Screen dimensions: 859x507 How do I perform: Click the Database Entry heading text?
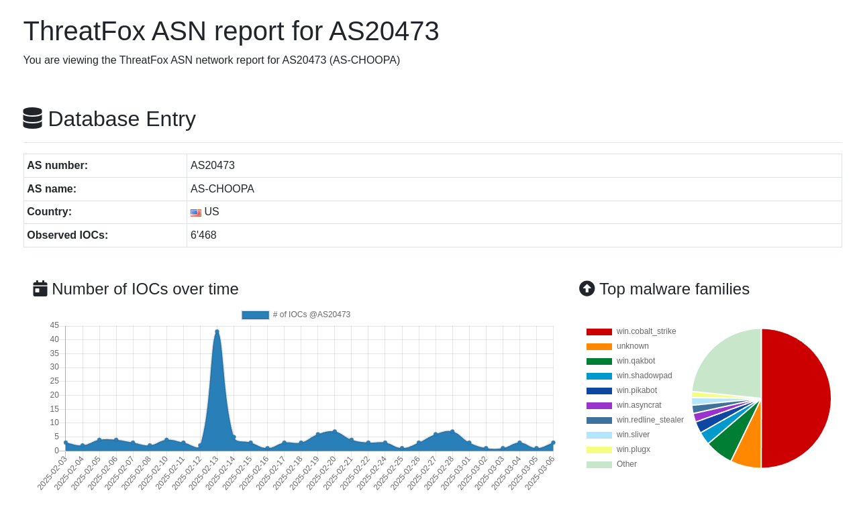pyautogui.click(x=121, y=119)
